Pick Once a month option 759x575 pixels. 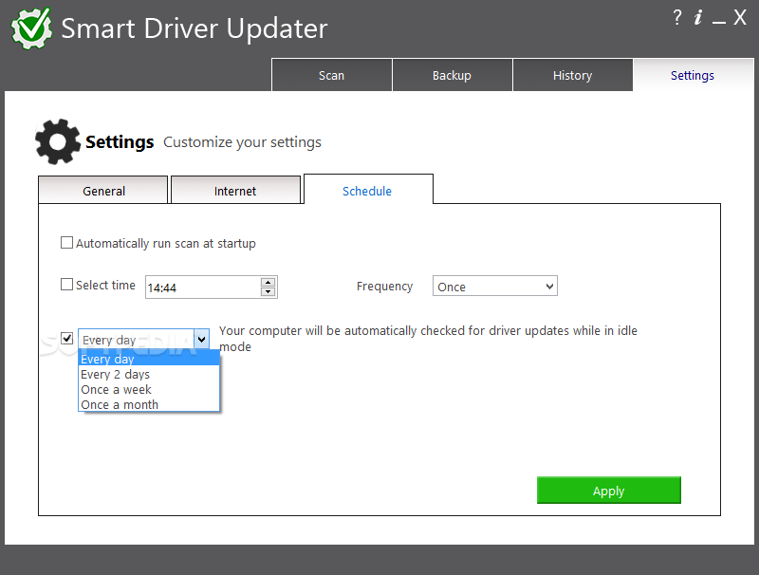click(x=149, y=404)
